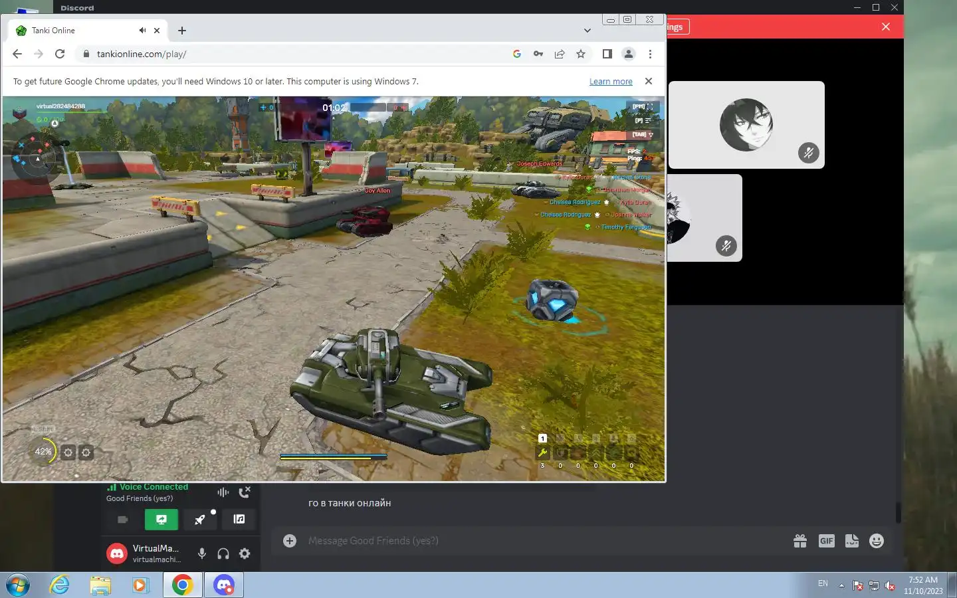This screenshot has width=957, height=598.
Task: Disconnect from the voice call
Action: 245,492
